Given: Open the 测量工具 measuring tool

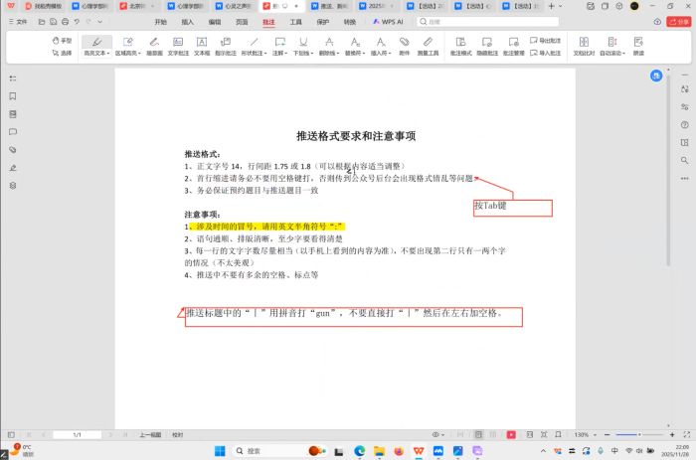Looking at the screenshot, I should (428, 45).
